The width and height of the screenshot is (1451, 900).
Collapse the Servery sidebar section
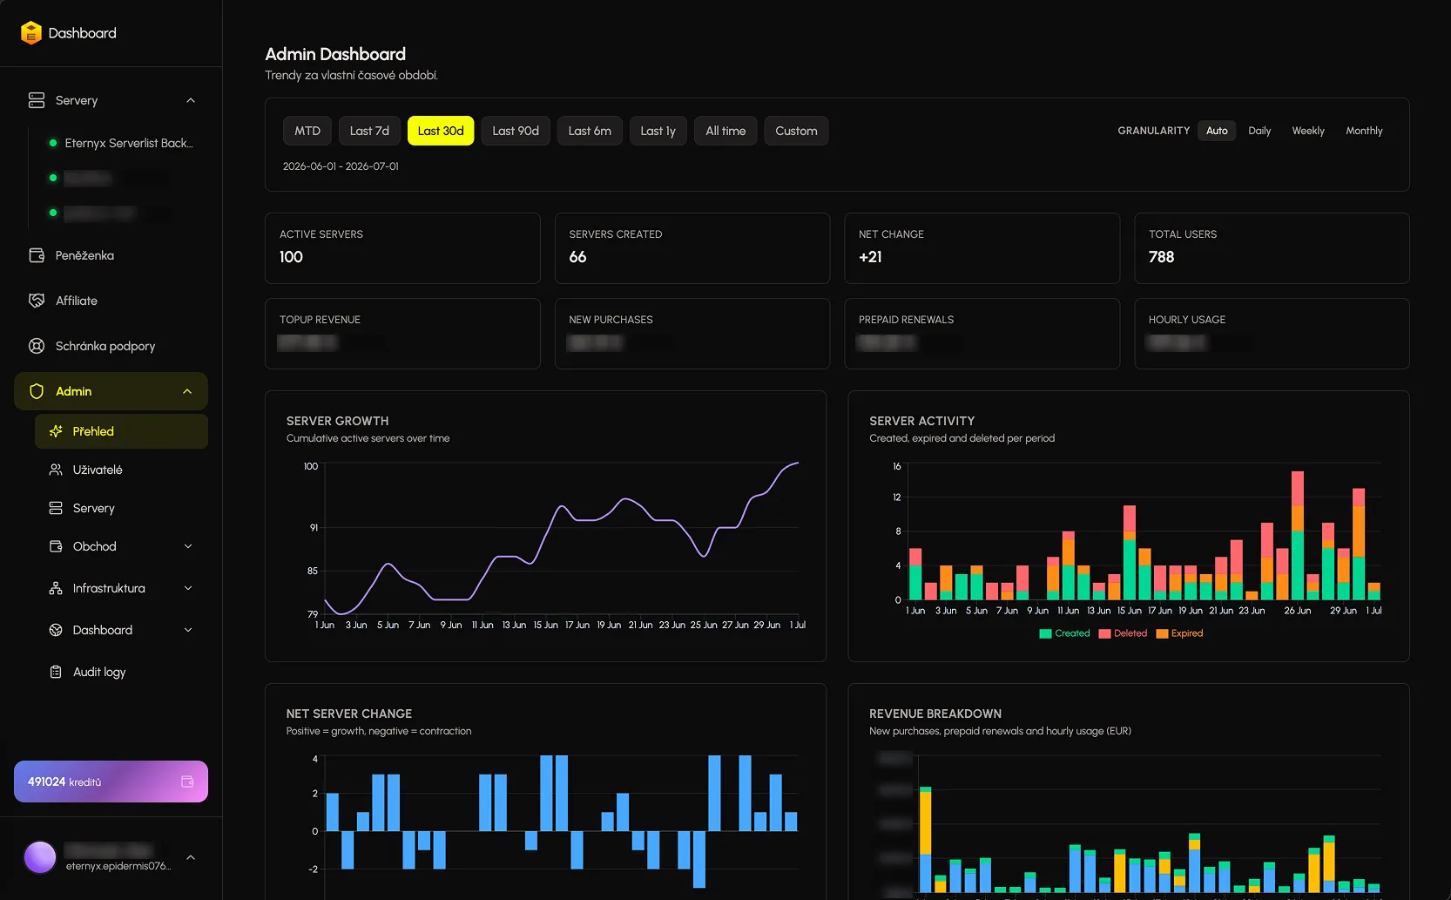tap(191, 100)
